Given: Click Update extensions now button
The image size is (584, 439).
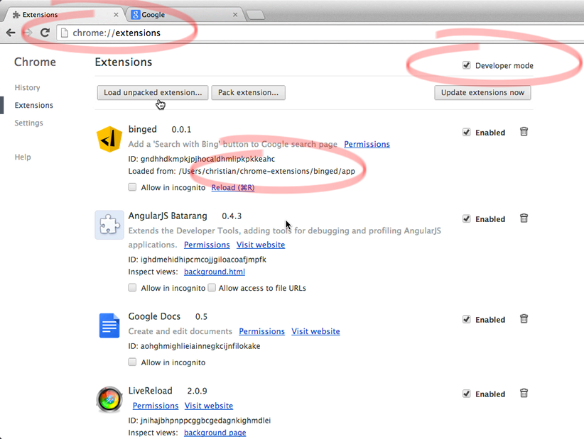Looking at the screenshot, I should 482,93.
